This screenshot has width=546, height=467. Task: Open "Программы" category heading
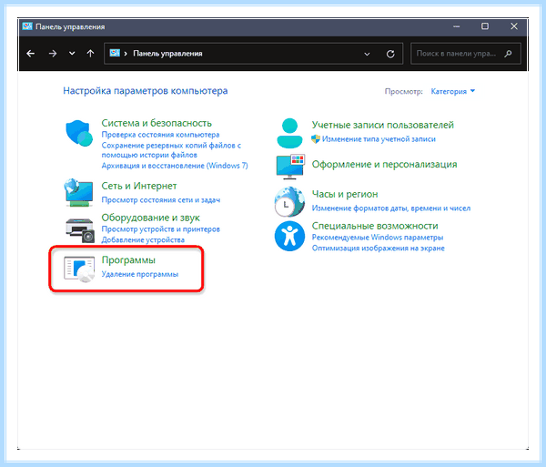click(128, 260)
